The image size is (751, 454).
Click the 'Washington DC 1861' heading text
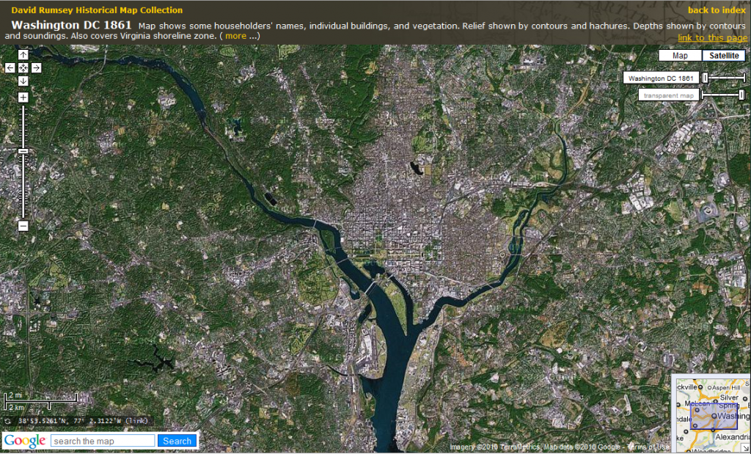(71, 25)
